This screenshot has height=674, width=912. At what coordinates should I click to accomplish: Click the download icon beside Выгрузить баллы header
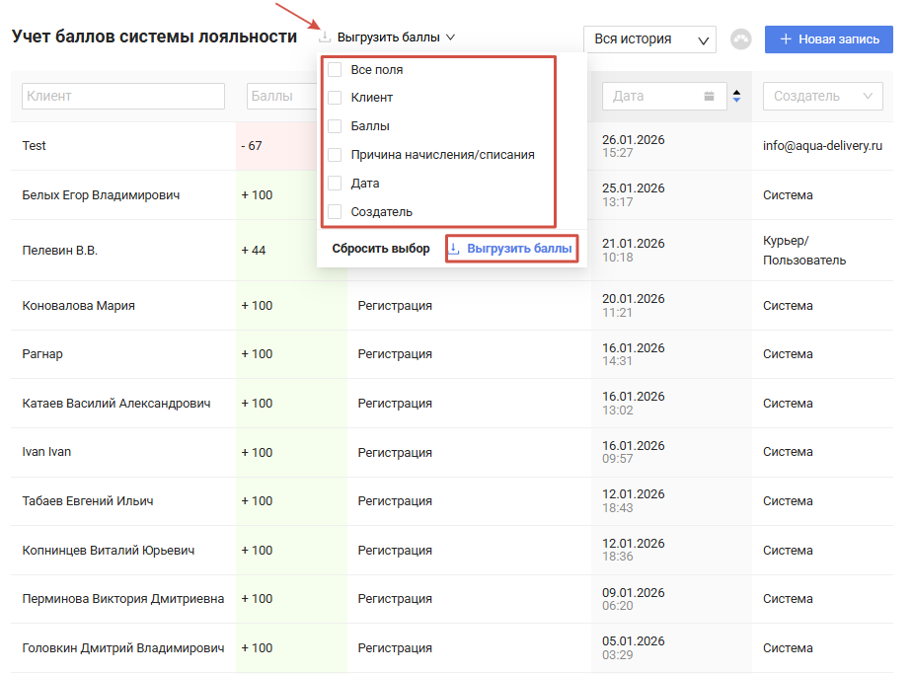[325, 37]
